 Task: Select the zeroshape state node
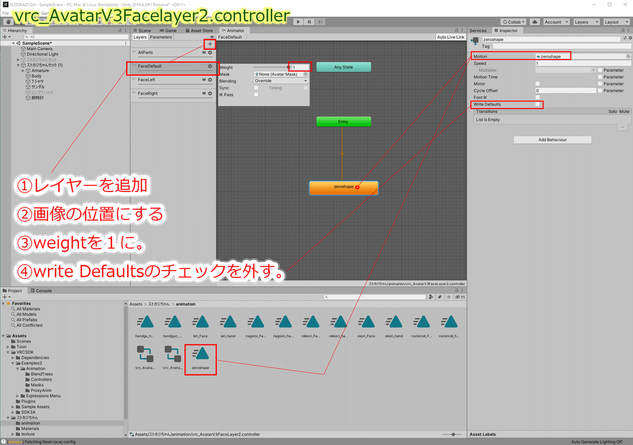[x=343, y=188]
